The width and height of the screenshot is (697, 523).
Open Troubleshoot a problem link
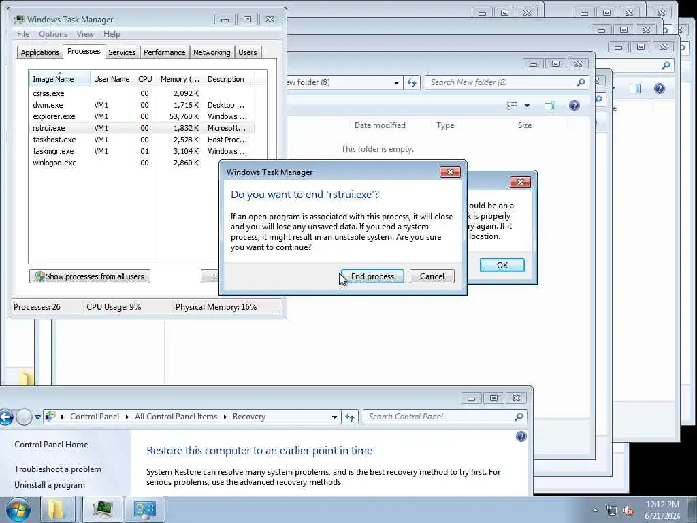coord(58,469)
